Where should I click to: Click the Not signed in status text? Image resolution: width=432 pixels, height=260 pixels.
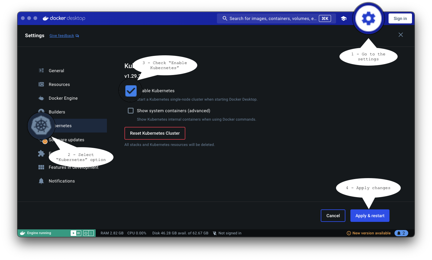click(x=230, y=233)
